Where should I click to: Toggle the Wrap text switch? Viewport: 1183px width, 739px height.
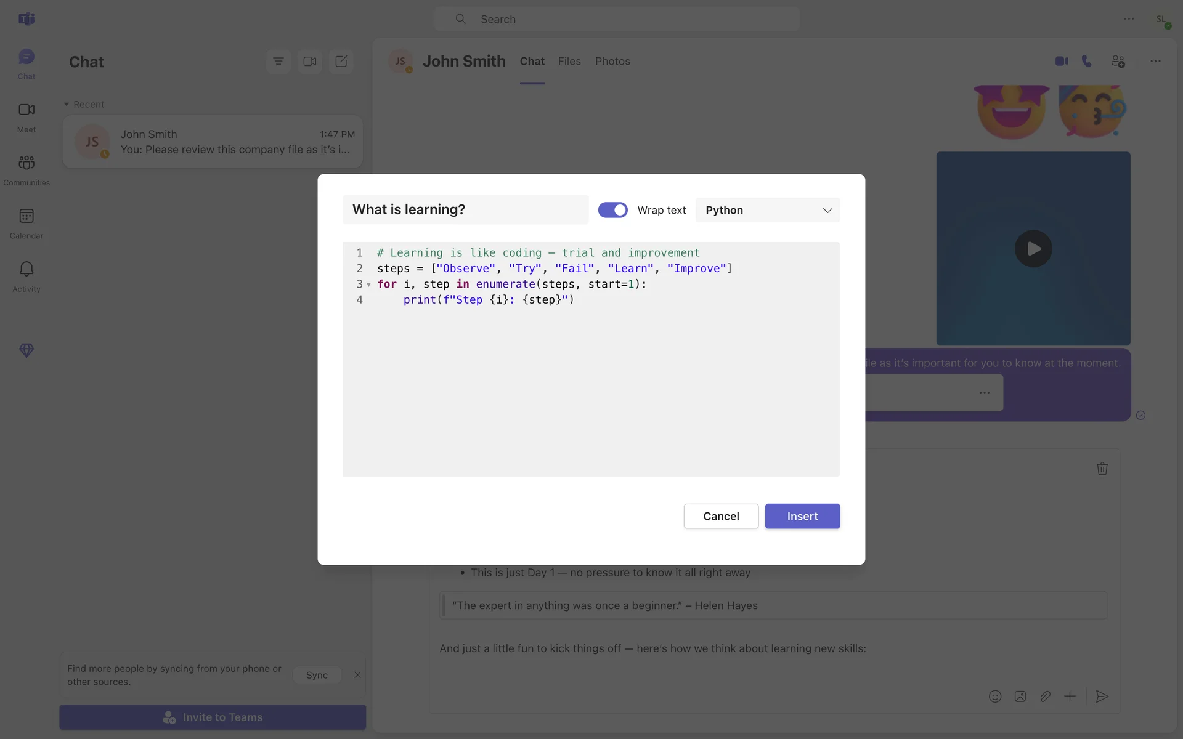[612, 210]
